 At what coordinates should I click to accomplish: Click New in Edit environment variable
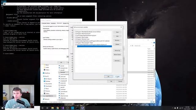(x=117, y=32)
